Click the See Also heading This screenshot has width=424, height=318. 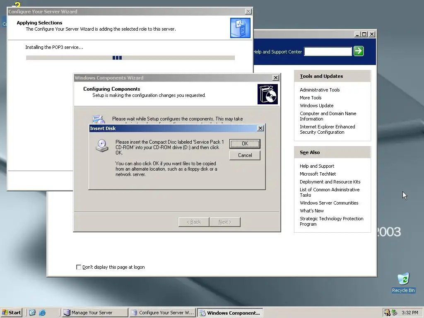coord(310,152)
